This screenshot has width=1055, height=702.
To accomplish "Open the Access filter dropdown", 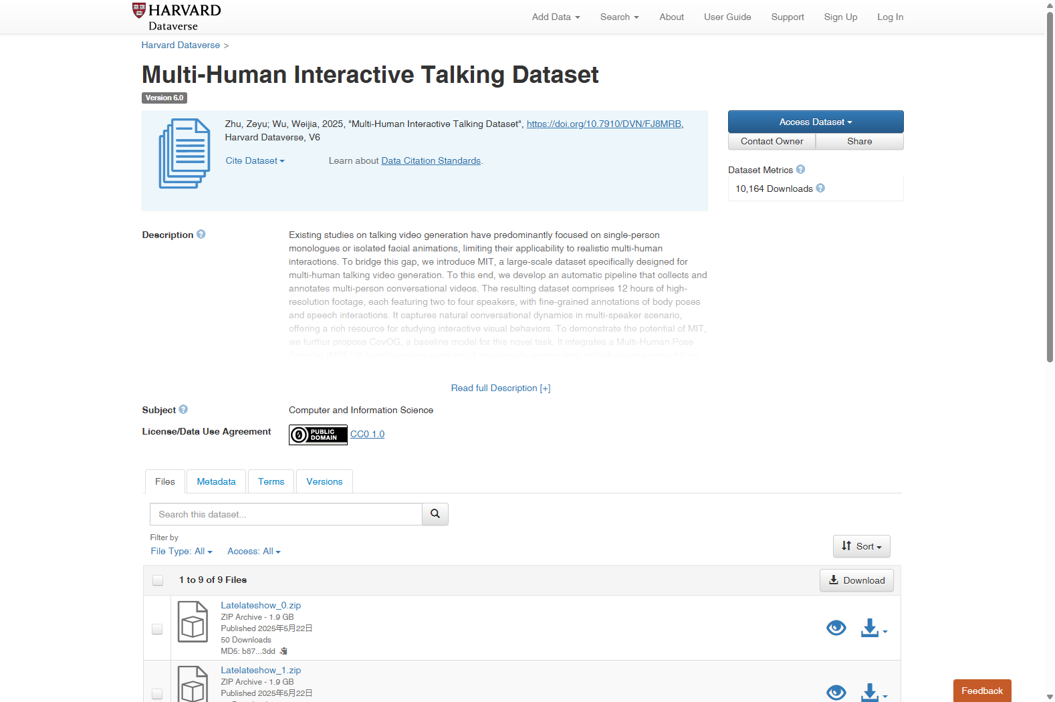I will [254, 552].
